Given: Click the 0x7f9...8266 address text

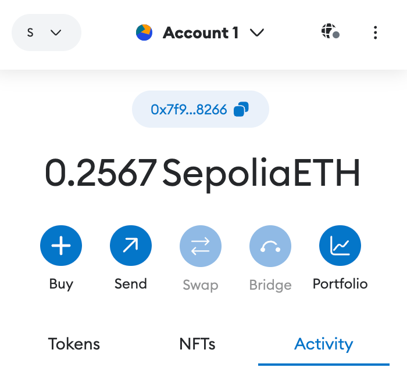Looking at the screenshot, I should pos(189,109).
